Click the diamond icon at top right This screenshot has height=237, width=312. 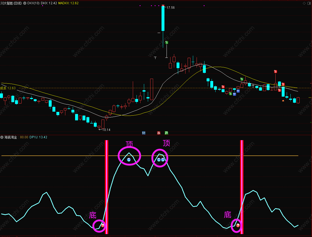304,3
